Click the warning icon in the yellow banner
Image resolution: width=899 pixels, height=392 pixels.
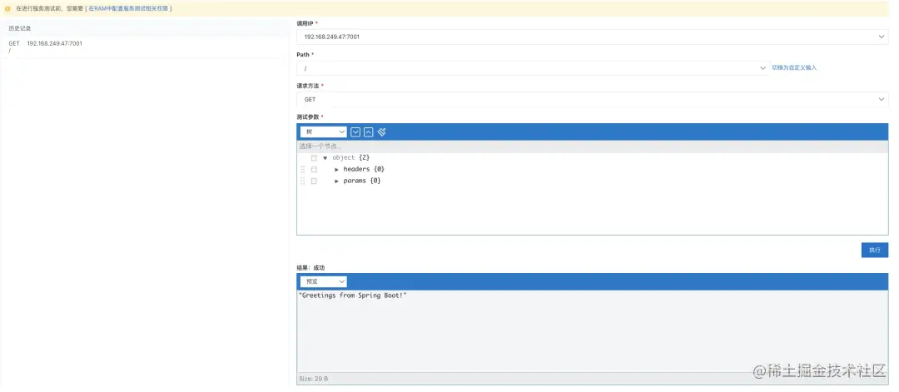pos(8,8)
